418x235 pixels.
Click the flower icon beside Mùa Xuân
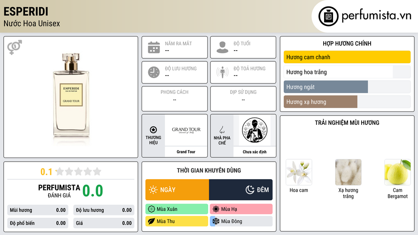coord(151,209)
